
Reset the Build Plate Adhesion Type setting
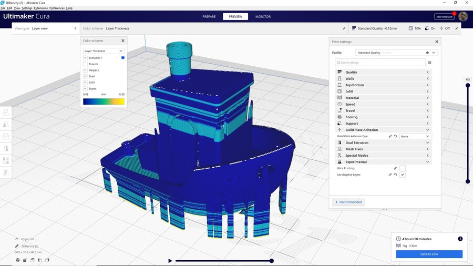click(395, 136)
